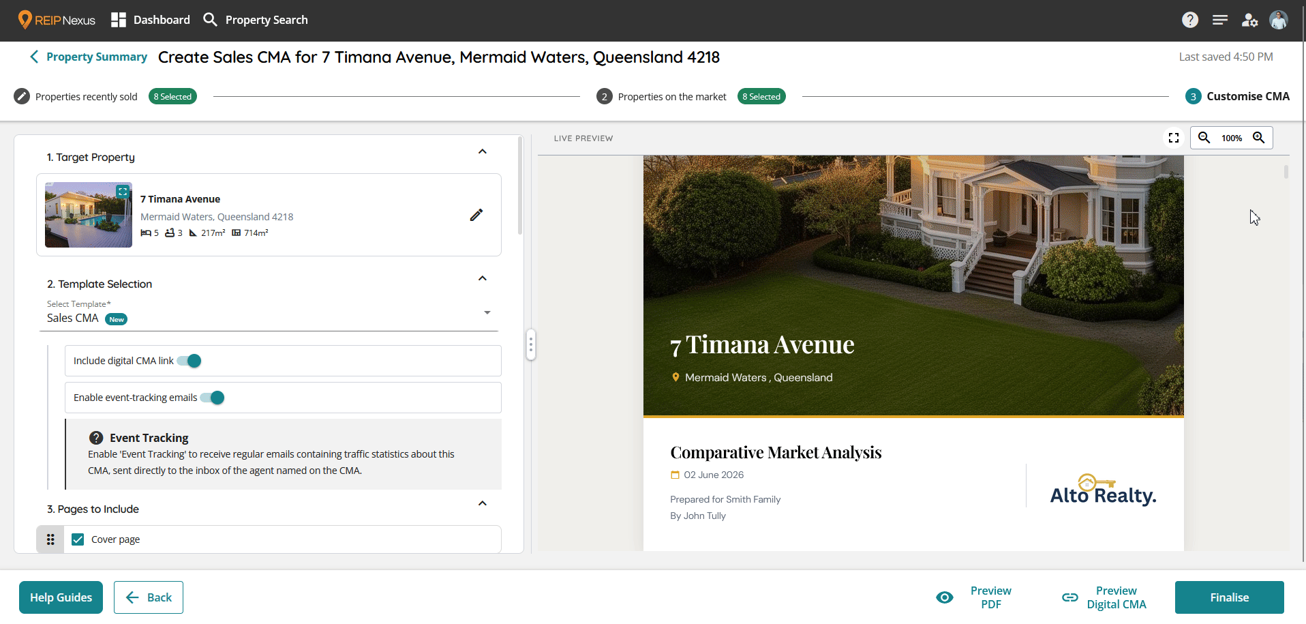This screenshot has height=624, width=1306.
Task: Open the hamburger menu lines icon
Action: 1220,20
